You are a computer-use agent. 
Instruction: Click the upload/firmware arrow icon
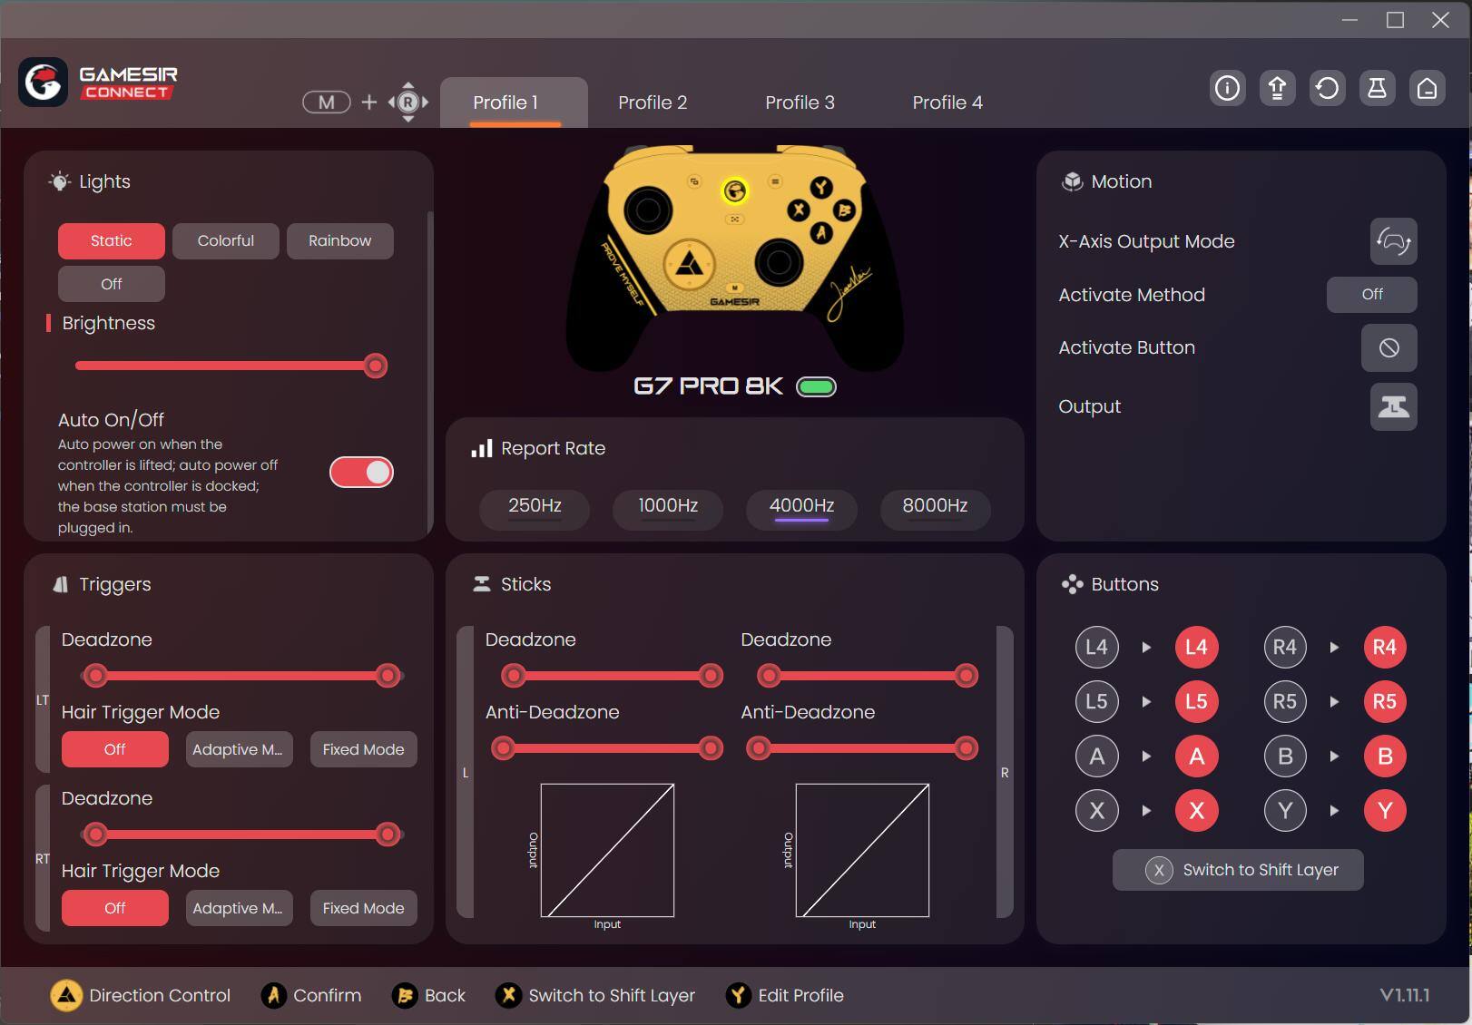click(1277, 88)
